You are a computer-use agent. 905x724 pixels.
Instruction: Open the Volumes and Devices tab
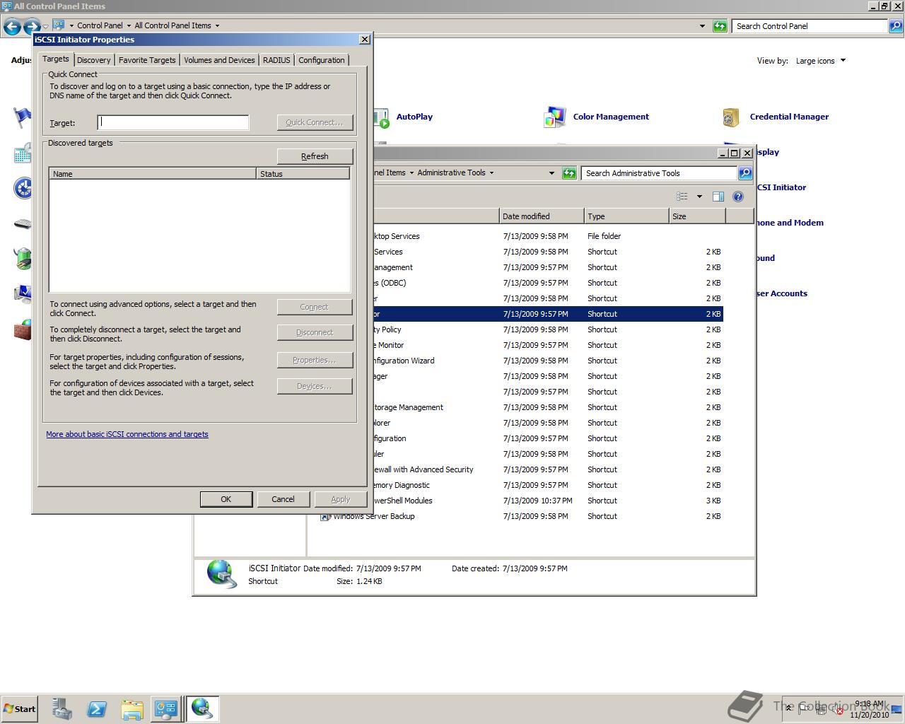(x=219, y=60)
